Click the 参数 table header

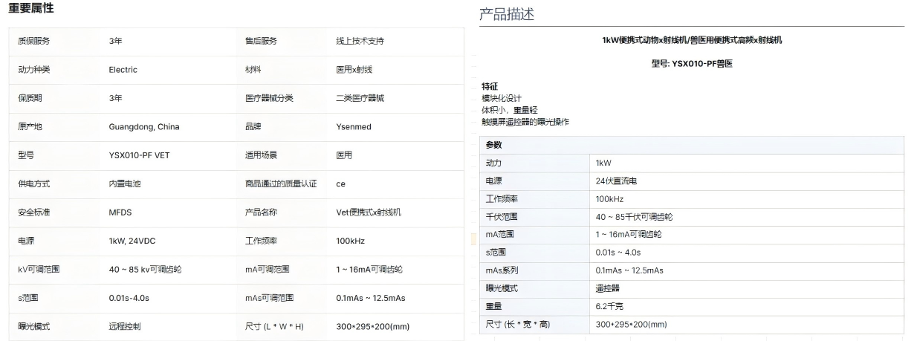coord(493,145)
